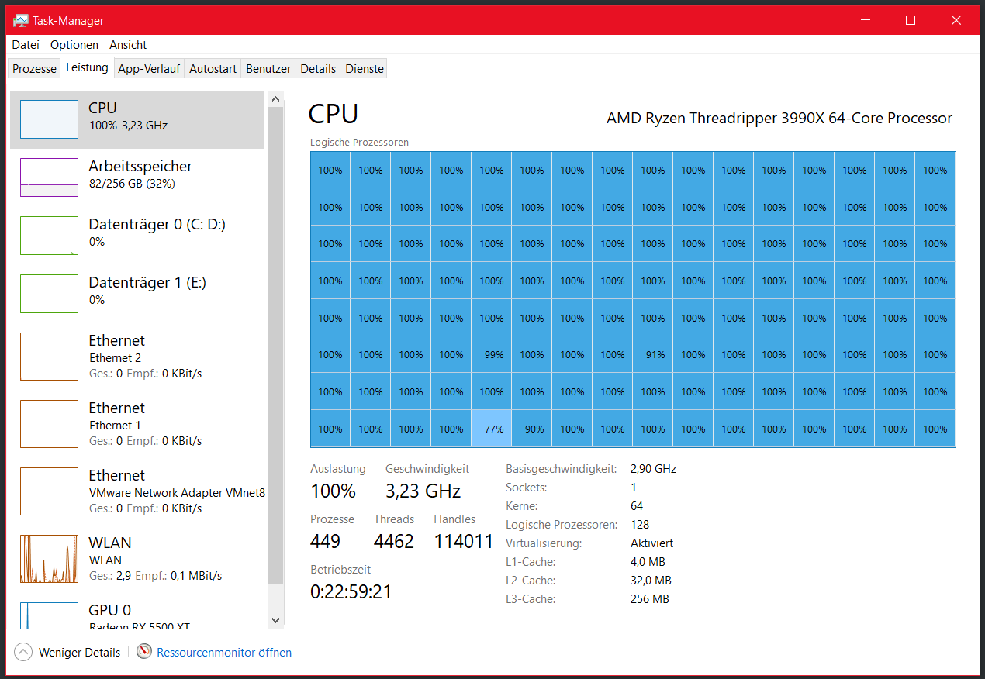Click the Virtualisierung value Aktiviert

pos(652,543)
